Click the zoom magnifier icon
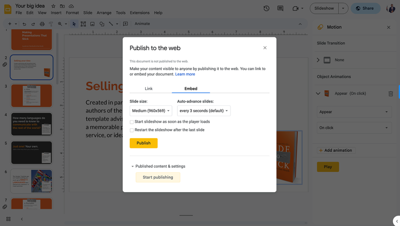Image resolution: width=400 pixels, height=226 pixels. [60, 24]
